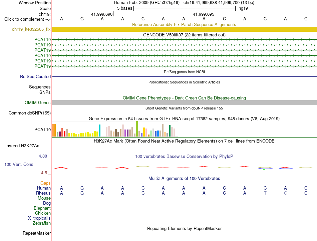Select the OMIM Genes label

(37, 103)
